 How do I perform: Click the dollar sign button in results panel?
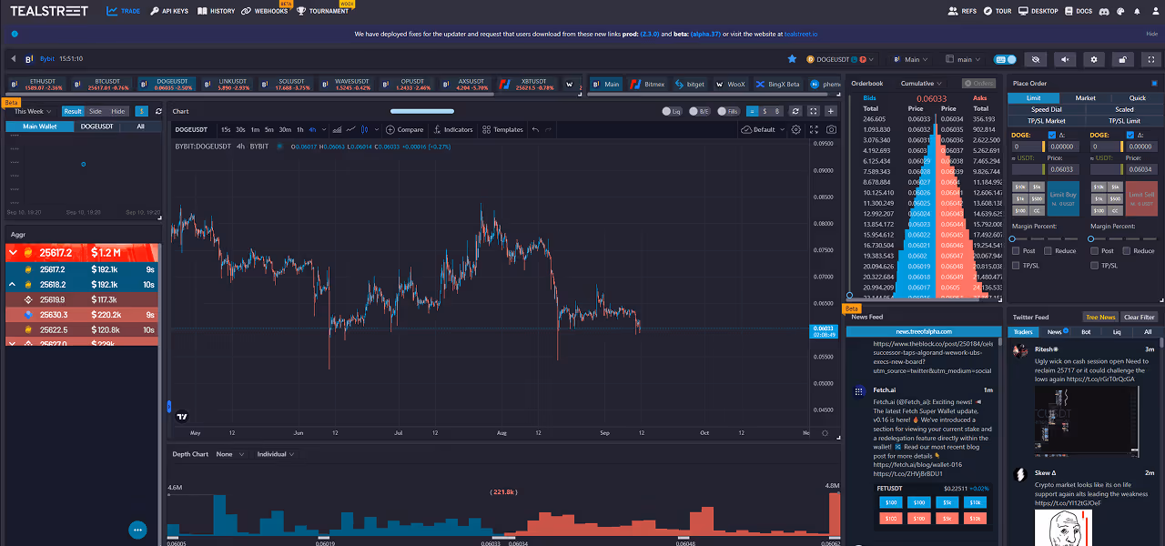[141, 111]
